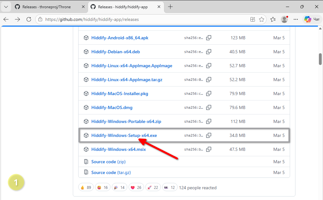Copy sha256 for Hiddify-Linux-x64-AppImage.tar.gz
323x200 pixels.
point(209,80)
